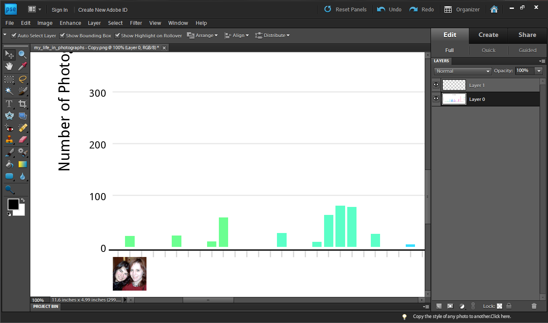Open the Normal blend mode dropdown
Image resolution: width=548 pixels, height=323 pixels.
[x=463, y=71]
